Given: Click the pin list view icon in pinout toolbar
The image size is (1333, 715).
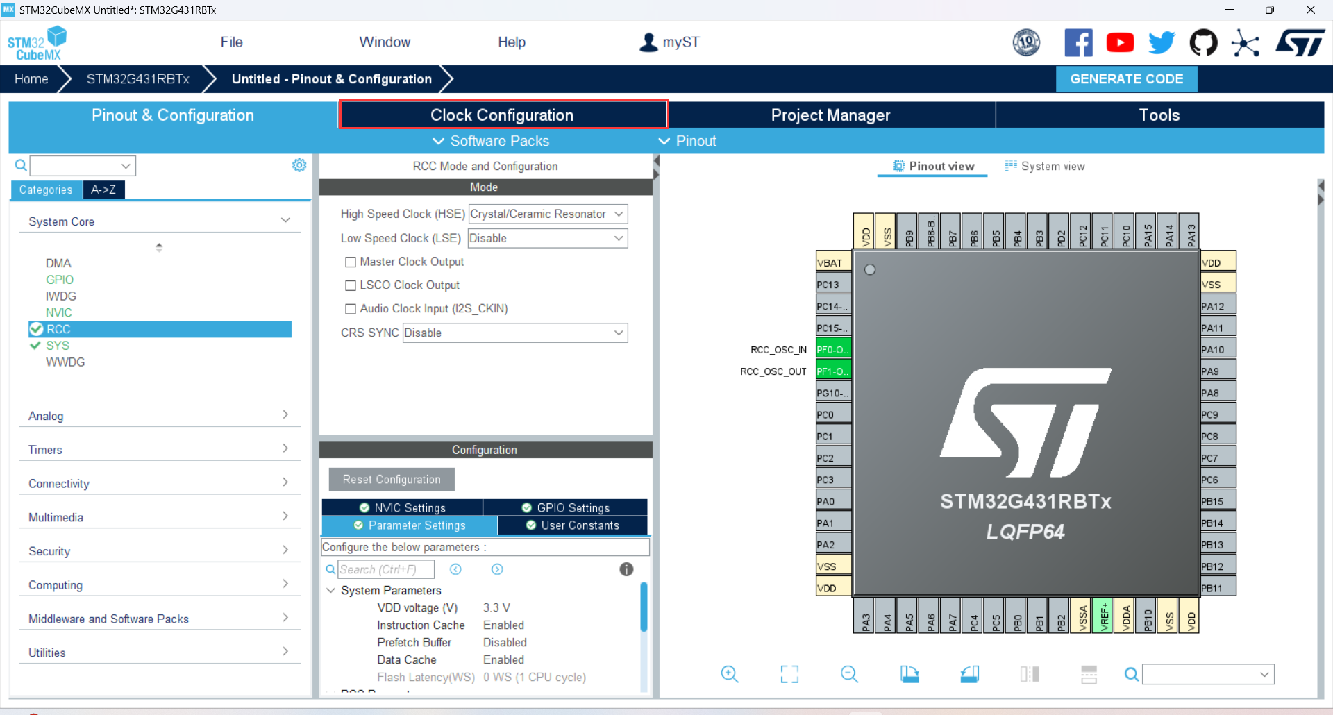Looking at the screenshot, I should click(x=1089, y=674).
